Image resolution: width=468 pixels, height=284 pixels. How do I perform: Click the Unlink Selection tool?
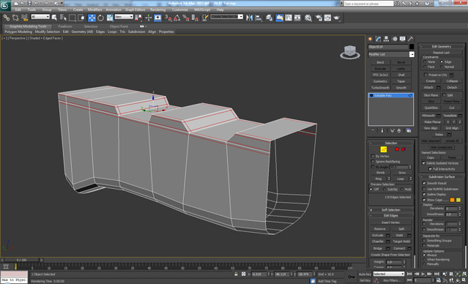click(x=15, y=18)
